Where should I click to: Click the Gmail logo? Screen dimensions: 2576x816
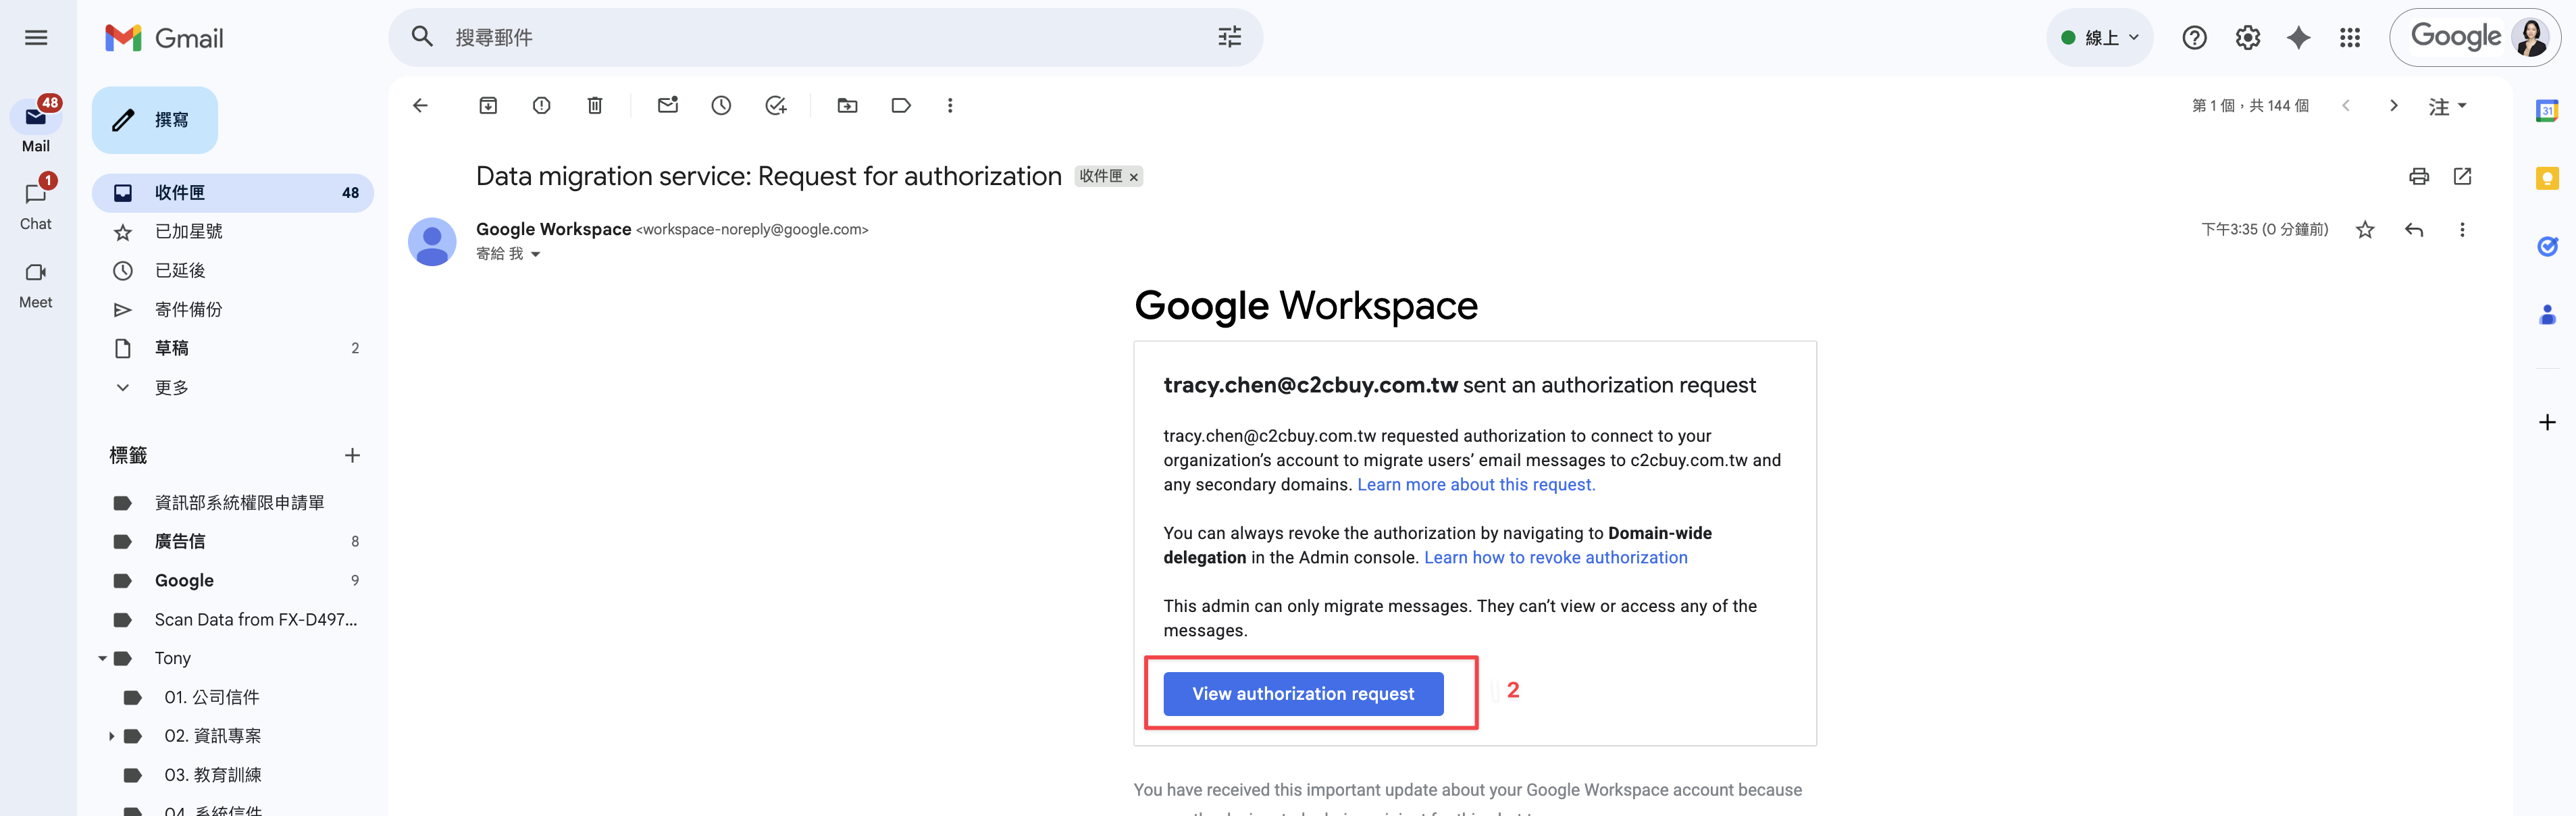pyautogui.click(x=164, y=38)
